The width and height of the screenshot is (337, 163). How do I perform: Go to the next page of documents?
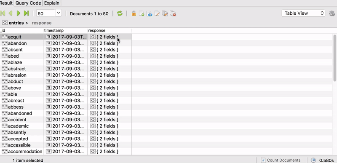(19, 13)
